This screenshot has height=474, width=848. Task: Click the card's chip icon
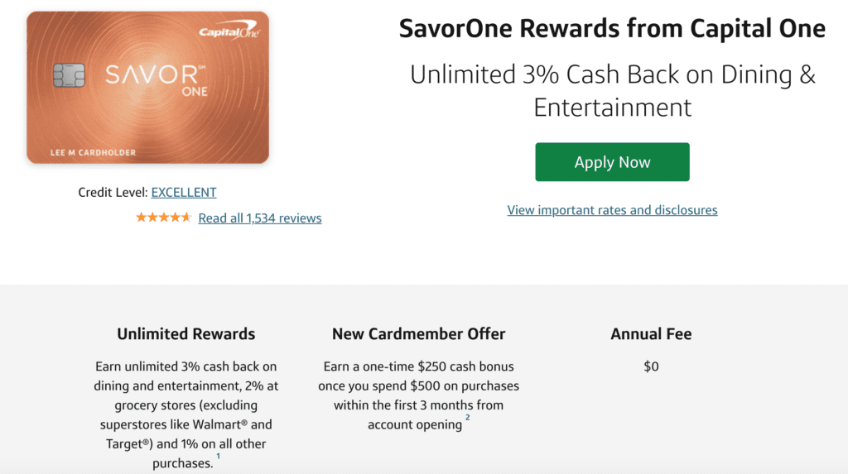point(69,75)
